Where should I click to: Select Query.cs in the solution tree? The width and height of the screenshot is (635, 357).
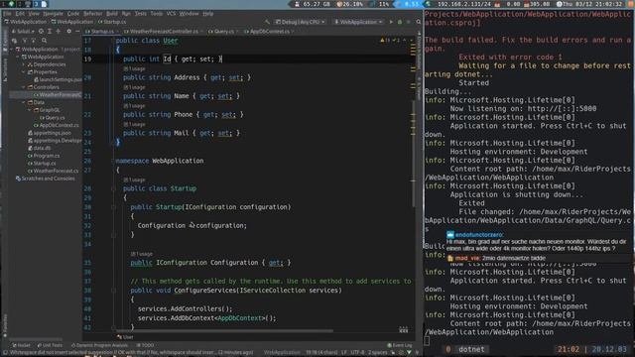pos(53,118)
